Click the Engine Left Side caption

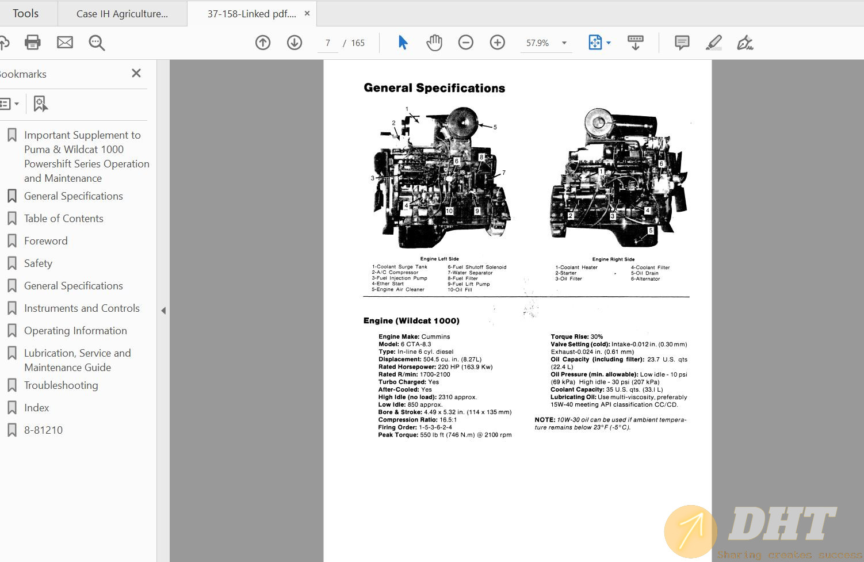click(439, 259)
